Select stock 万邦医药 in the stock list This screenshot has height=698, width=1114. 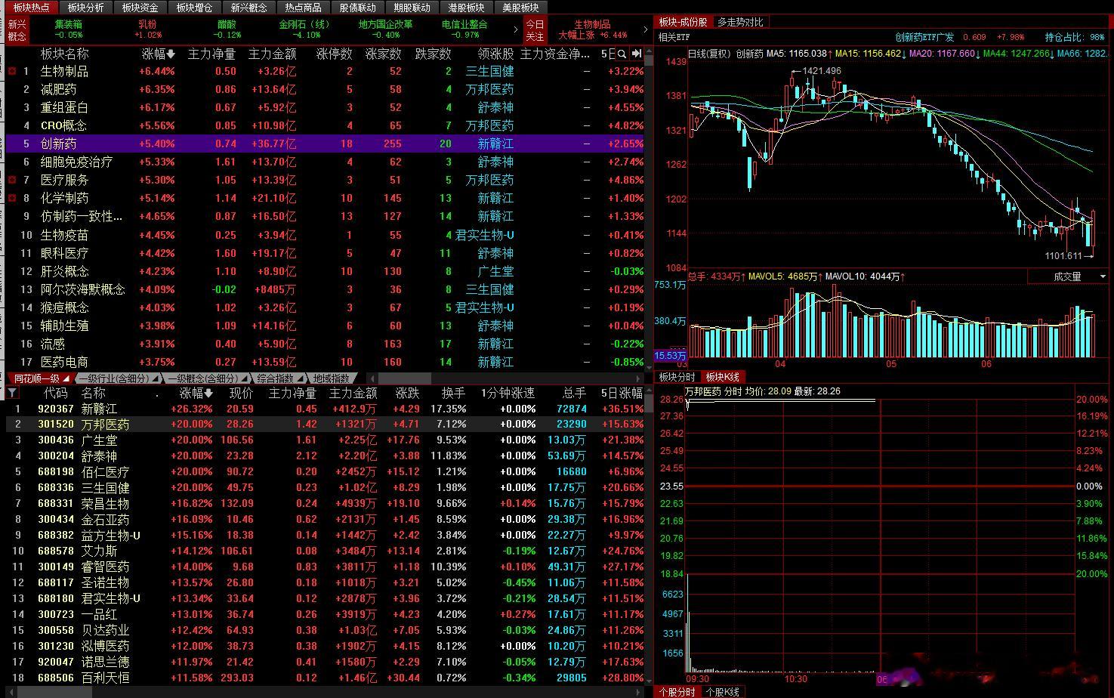[x=325, y=425]
